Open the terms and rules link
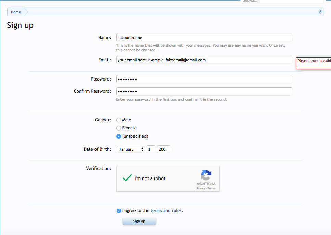The width and height of the screenshot is (331, 235). 166,210
